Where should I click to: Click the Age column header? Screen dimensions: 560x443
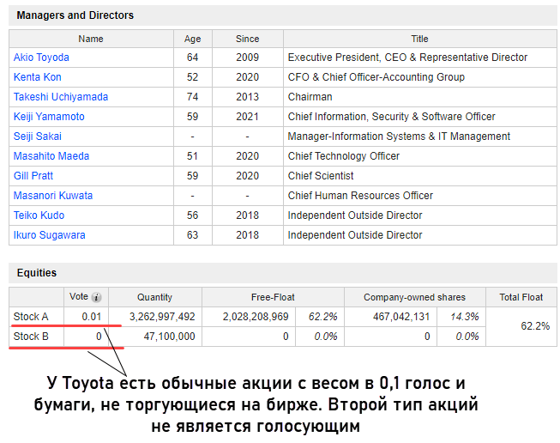point(192,39)
